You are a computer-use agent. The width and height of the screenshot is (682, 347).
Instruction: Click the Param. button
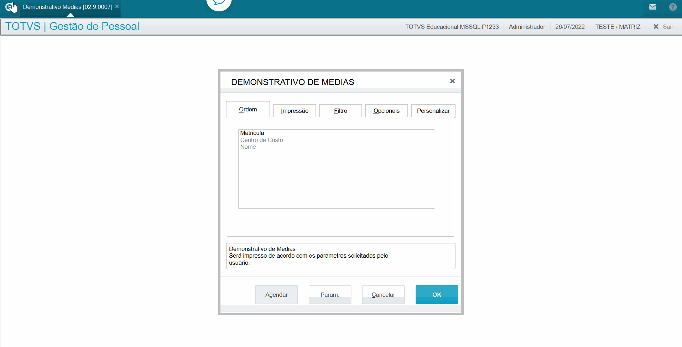click(x=330, y=295)
